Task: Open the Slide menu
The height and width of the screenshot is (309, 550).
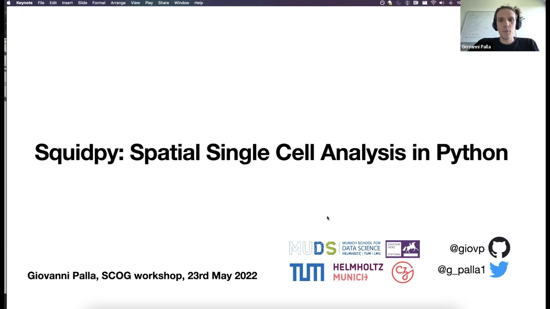Action: pos(82,3)
